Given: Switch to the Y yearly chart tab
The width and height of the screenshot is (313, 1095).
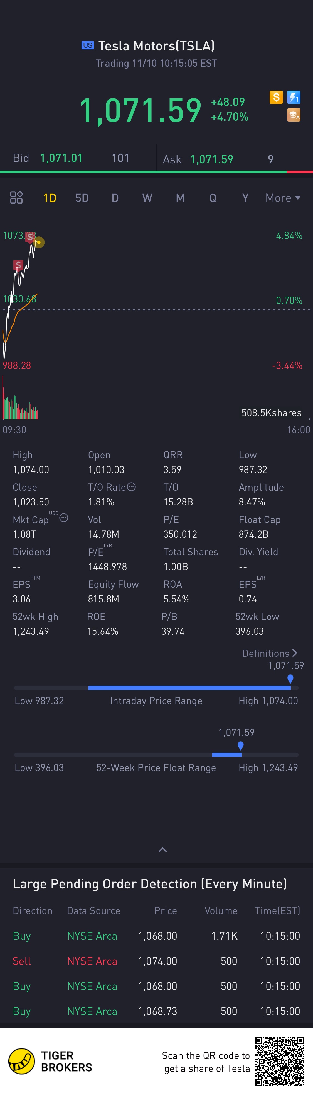Looking at the screenshot, I should (x=245, y=198).
